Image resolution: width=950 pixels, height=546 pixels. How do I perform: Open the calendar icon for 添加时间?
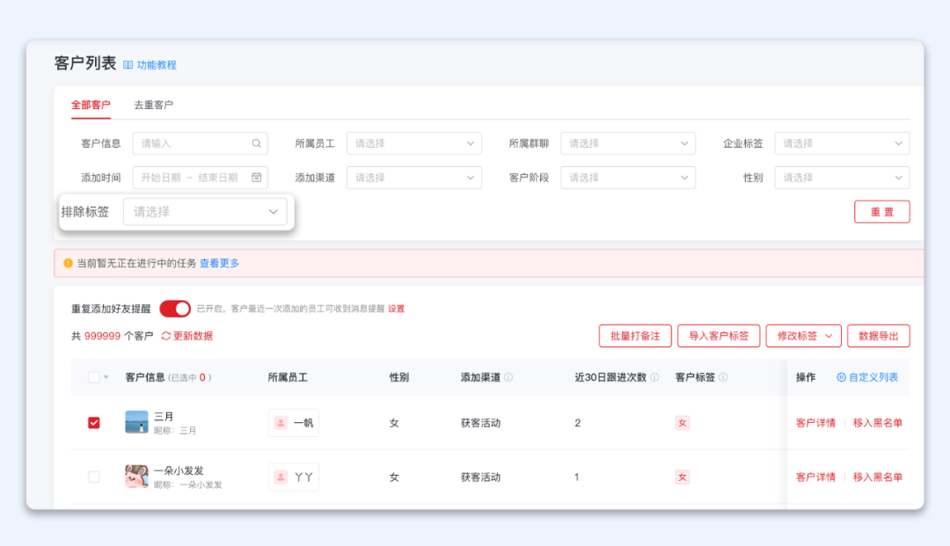(x=258, y=177)
